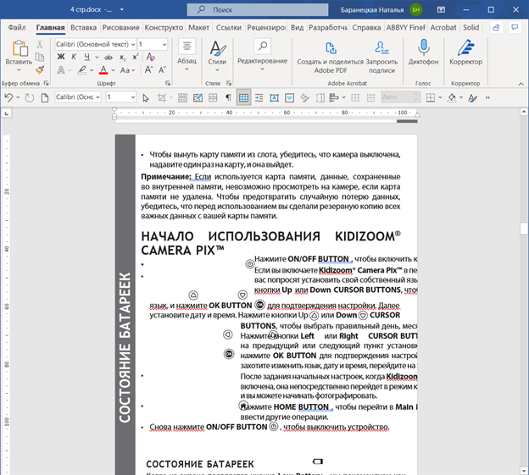
Task: Collapse the ribbon with chevron arrow
Action: pos(521,84)
